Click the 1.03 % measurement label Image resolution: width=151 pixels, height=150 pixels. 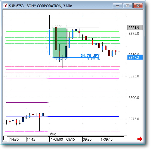point(94,59)
